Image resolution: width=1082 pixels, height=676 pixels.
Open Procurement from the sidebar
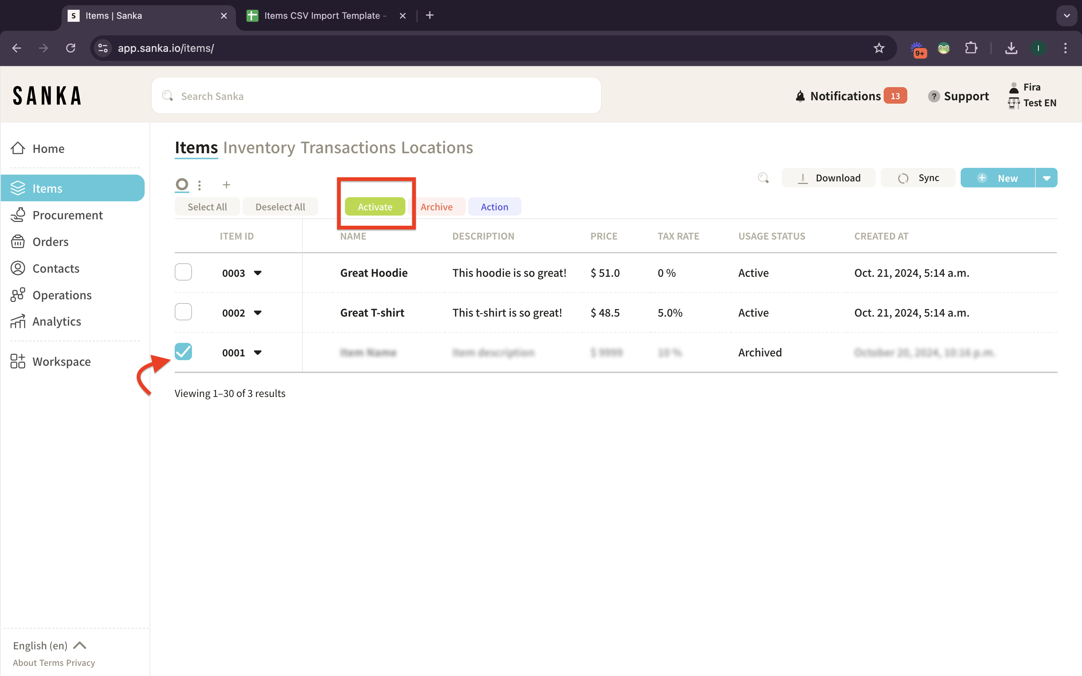pos(67,215)
